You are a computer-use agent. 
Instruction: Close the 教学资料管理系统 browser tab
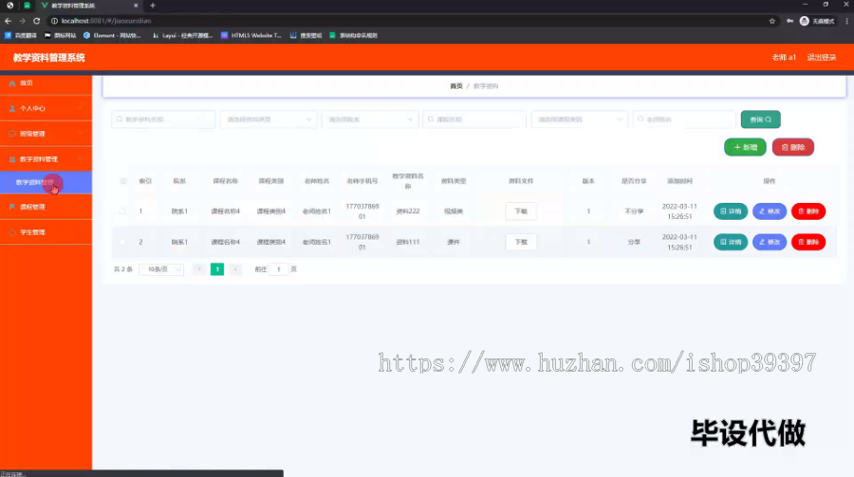coord(136,6)
